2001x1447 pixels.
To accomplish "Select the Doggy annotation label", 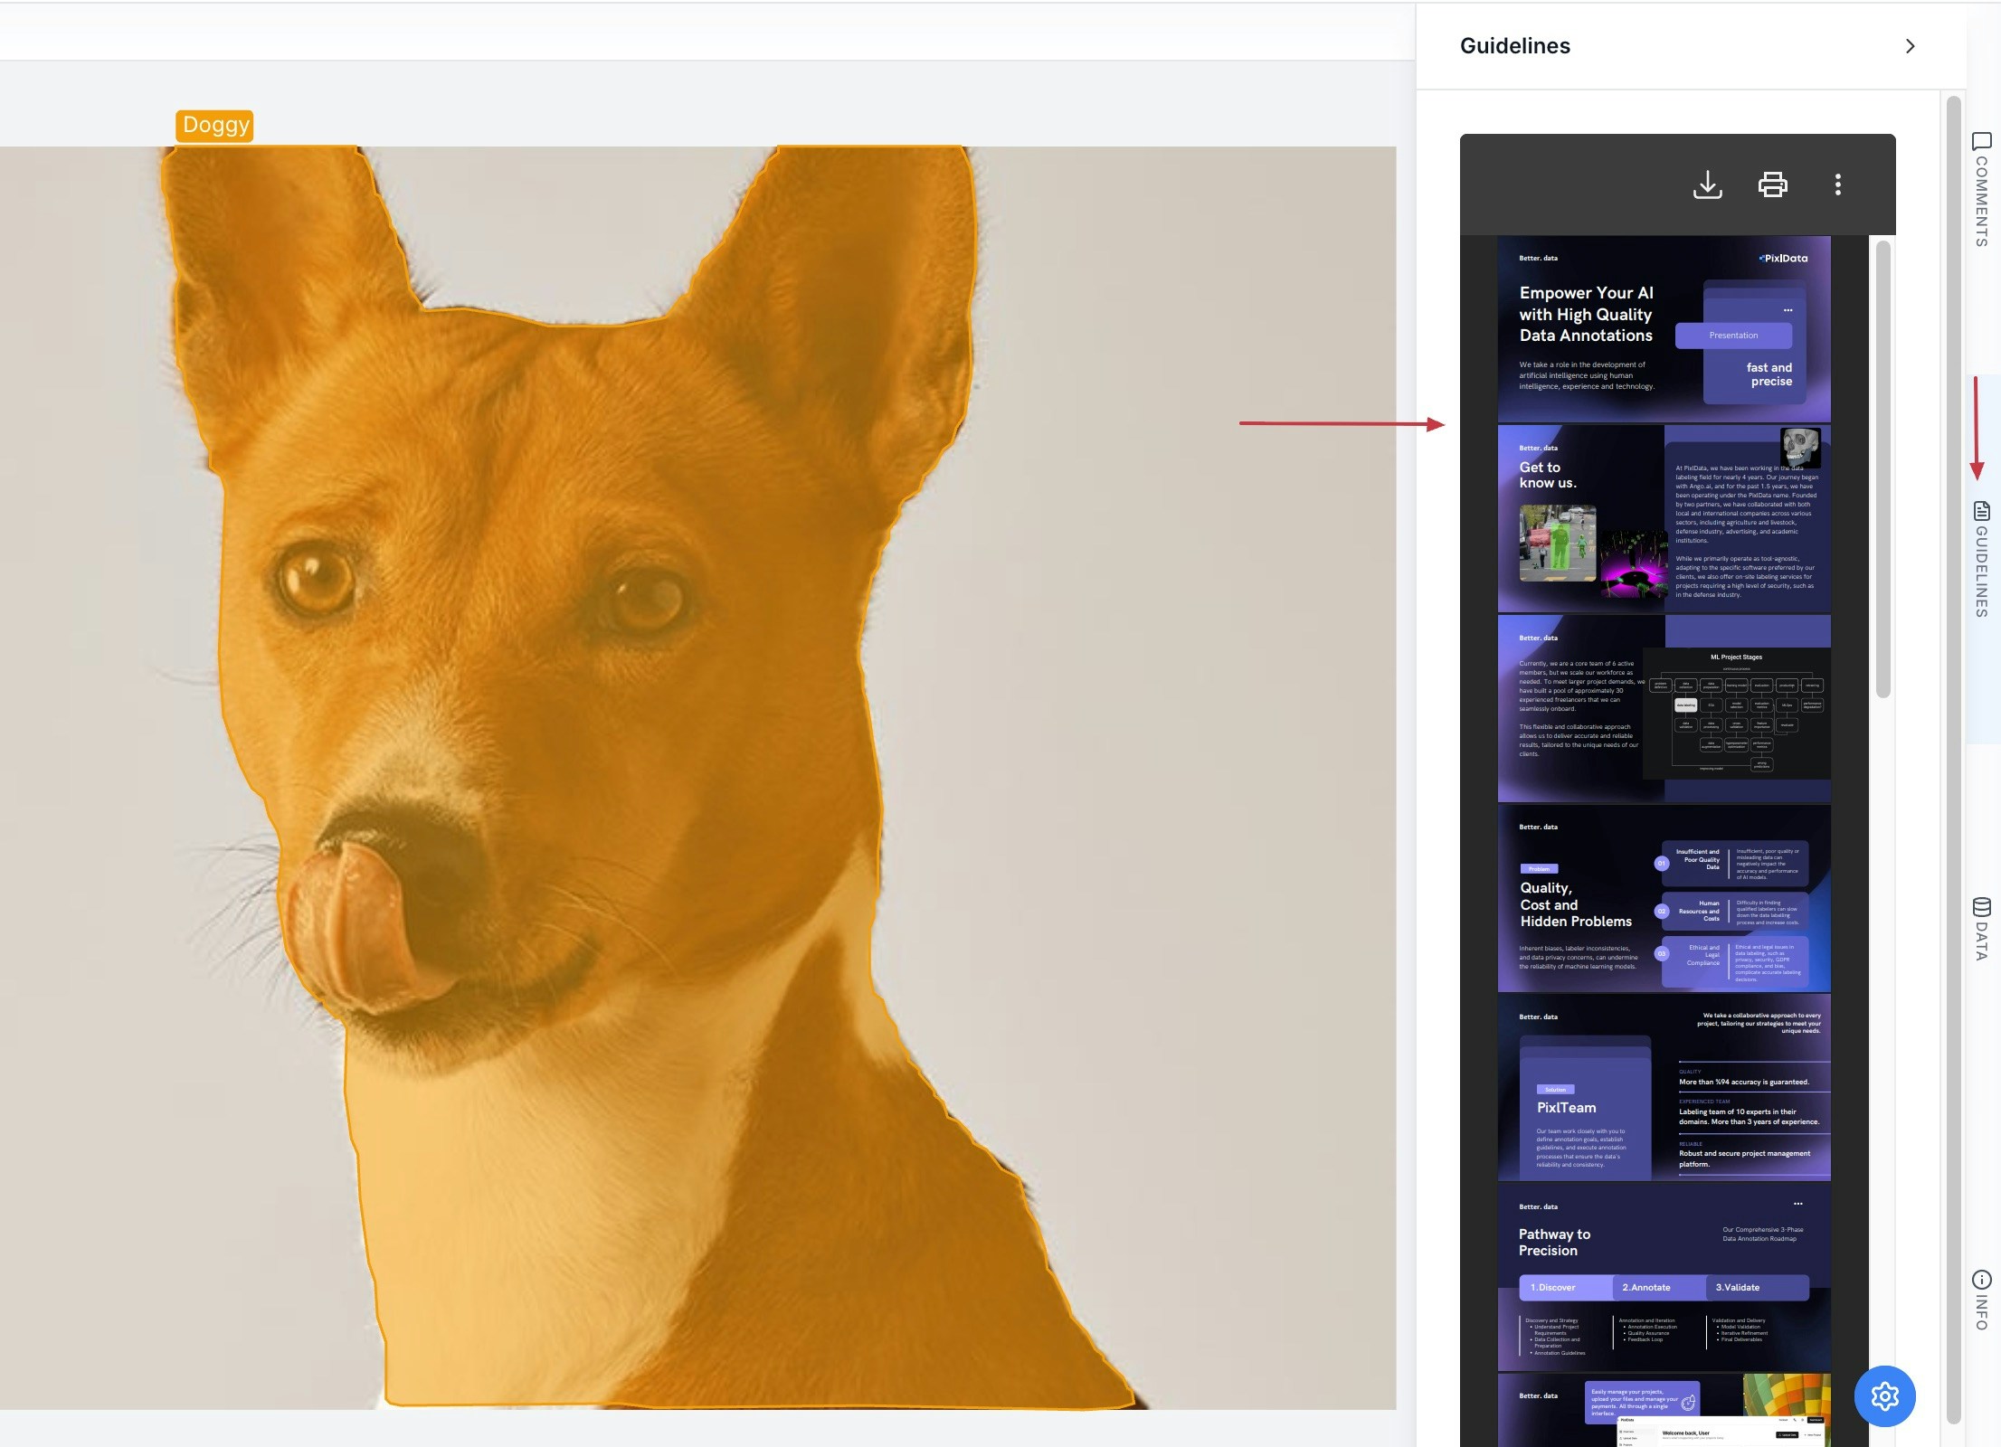I will pyautogui.click(x=215, y=125).
